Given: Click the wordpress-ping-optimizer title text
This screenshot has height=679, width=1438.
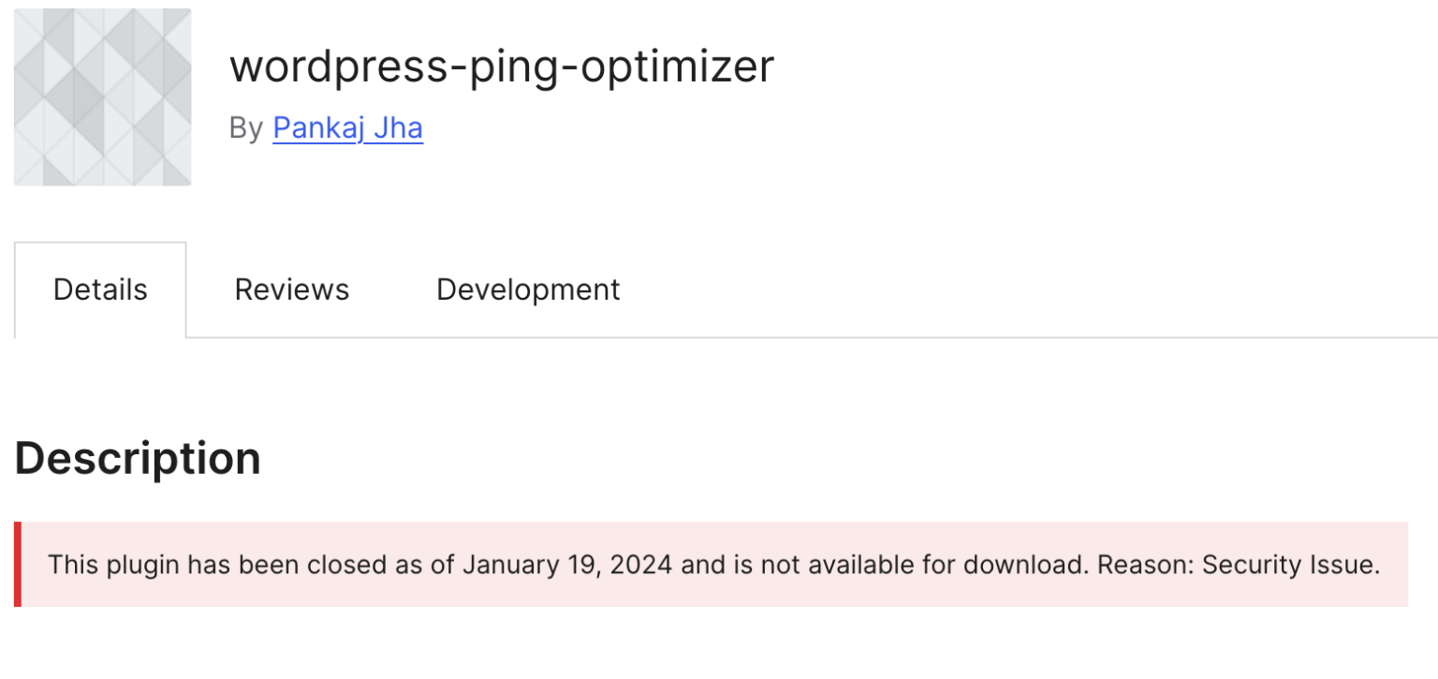Looking at the screenshot, I should pos(503,66).
